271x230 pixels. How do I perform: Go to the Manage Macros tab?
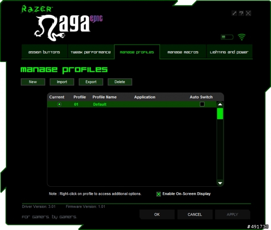pos(183,52)
